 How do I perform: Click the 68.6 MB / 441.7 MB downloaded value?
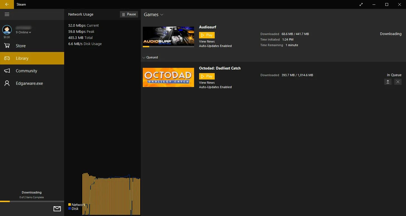[x=295, y=34]
